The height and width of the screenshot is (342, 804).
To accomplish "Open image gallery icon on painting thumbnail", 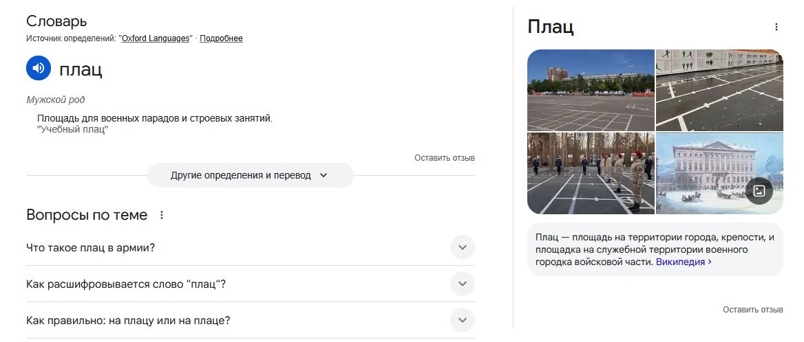I will [759, 191].
